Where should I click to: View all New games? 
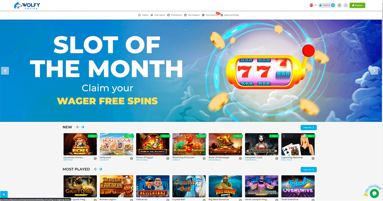(x=309, y=128)
